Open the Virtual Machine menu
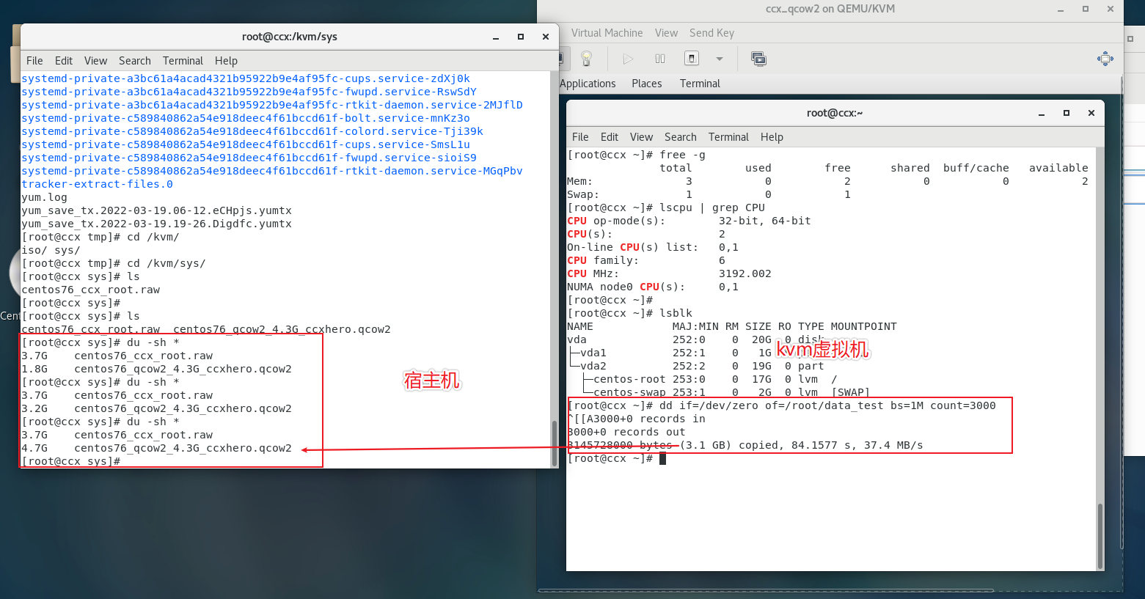The image size is (1145, 599). 607,32
